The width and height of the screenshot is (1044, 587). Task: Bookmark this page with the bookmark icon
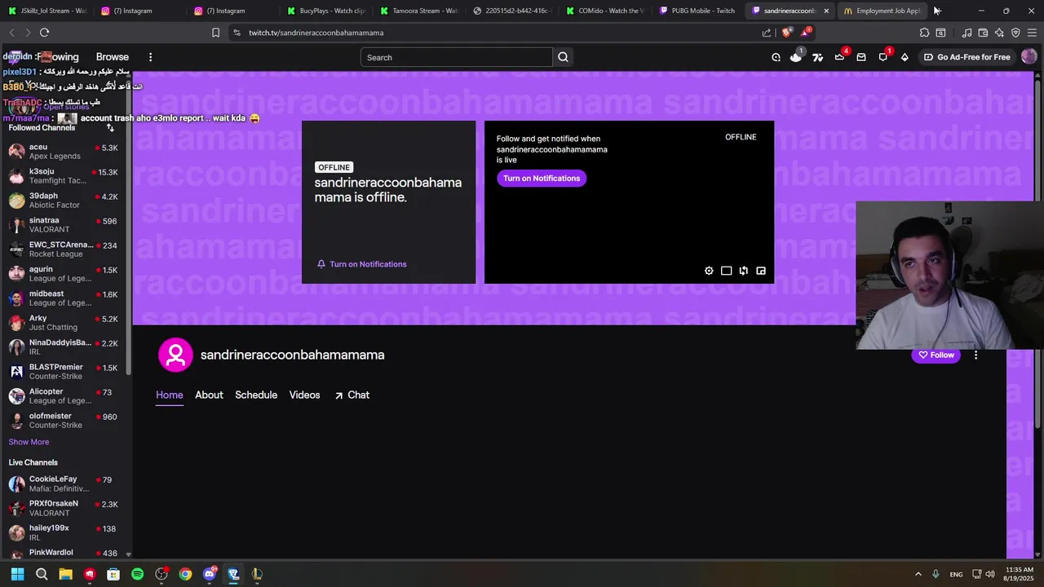coord(215,33)
